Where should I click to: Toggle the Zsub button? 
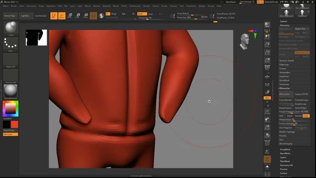coord(151,14)
